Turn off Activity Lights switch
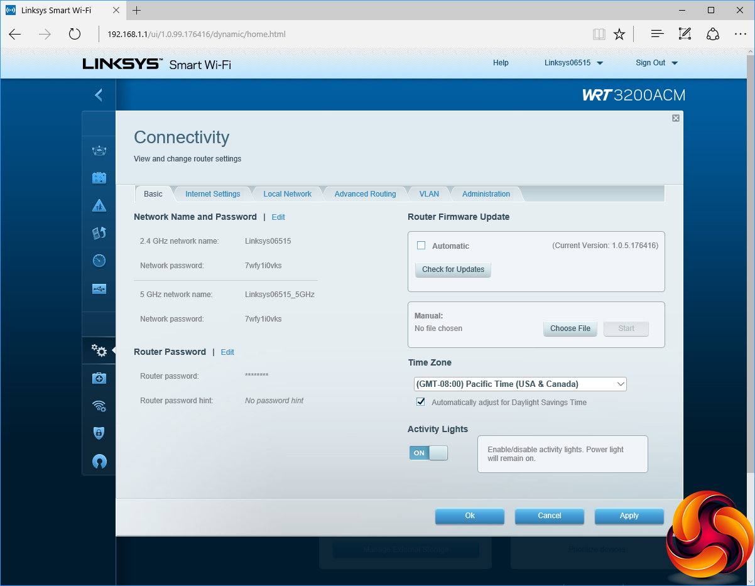 (x=428, y=453)
